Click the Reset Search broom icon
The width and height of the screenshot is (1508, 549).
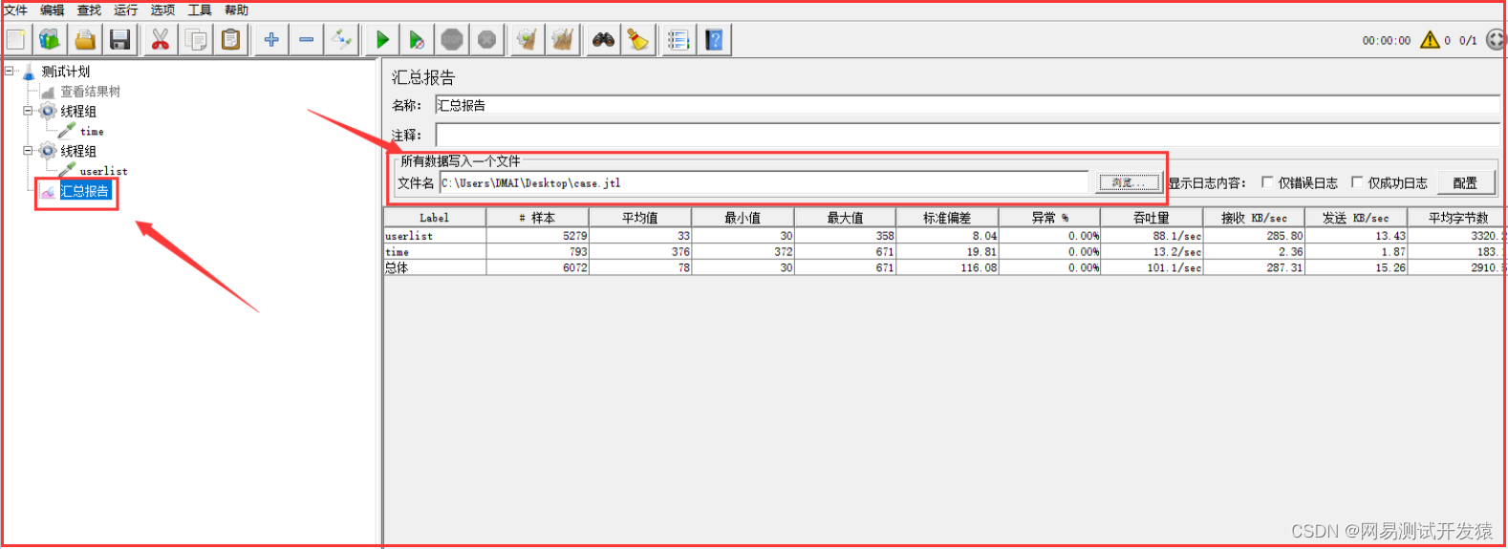click(x=637, y=40)
